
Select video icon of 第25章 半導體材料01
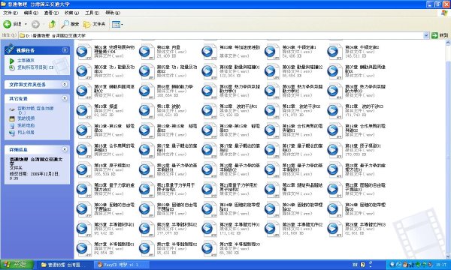(x=83, y=229)
